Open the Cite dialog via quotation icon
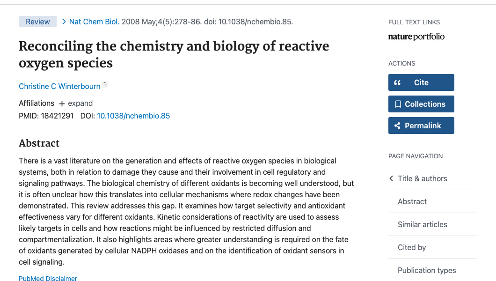Image resolution: width=496 pixels, height=281 pixels. (397, 82)
